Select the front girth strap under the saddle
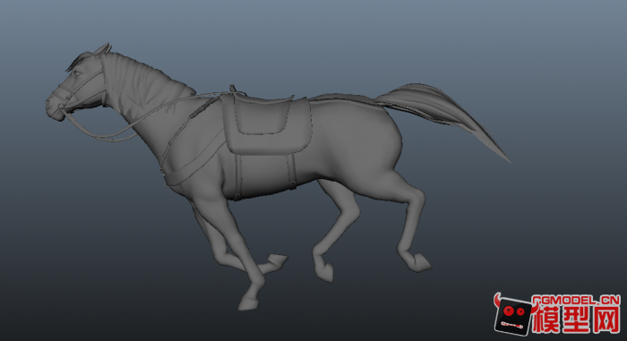This screenshot has height=341, width=627. 239,176
